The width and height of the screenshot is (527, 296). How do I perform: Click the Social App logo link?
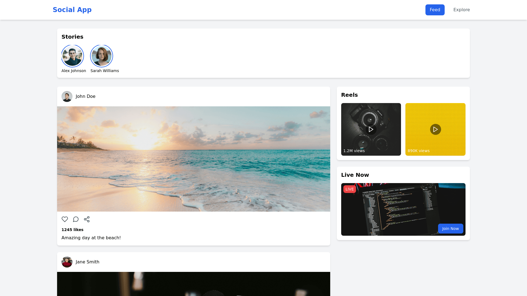[x=72, y=10]
